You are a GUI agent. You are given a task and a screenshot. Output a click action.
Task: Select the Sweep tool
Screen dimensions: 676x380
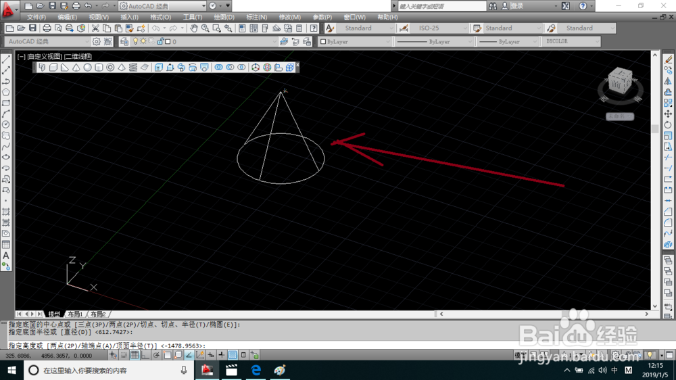click(x=181, y=68)
